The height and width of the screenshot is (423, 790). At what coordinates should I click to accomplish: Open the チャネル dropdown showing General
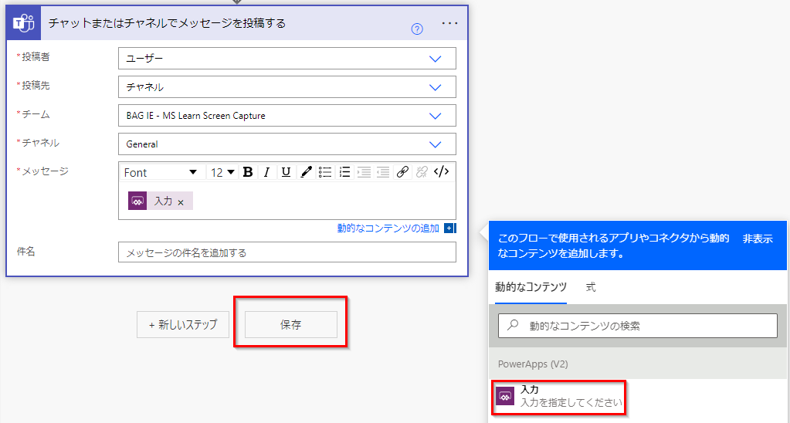[x=287, y=144]
